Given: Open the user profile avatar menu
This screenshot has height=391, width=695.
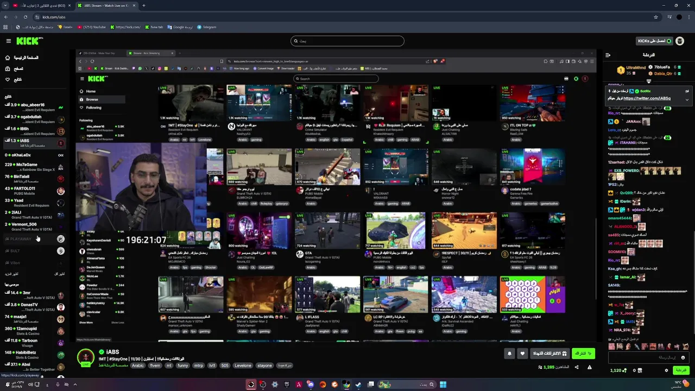Looking at the screenshot, I should 681,41.
